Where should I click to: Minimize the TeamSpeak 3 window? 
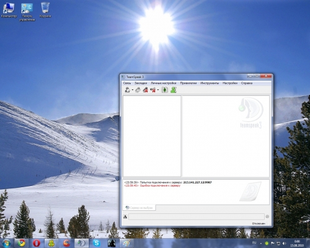250,76
